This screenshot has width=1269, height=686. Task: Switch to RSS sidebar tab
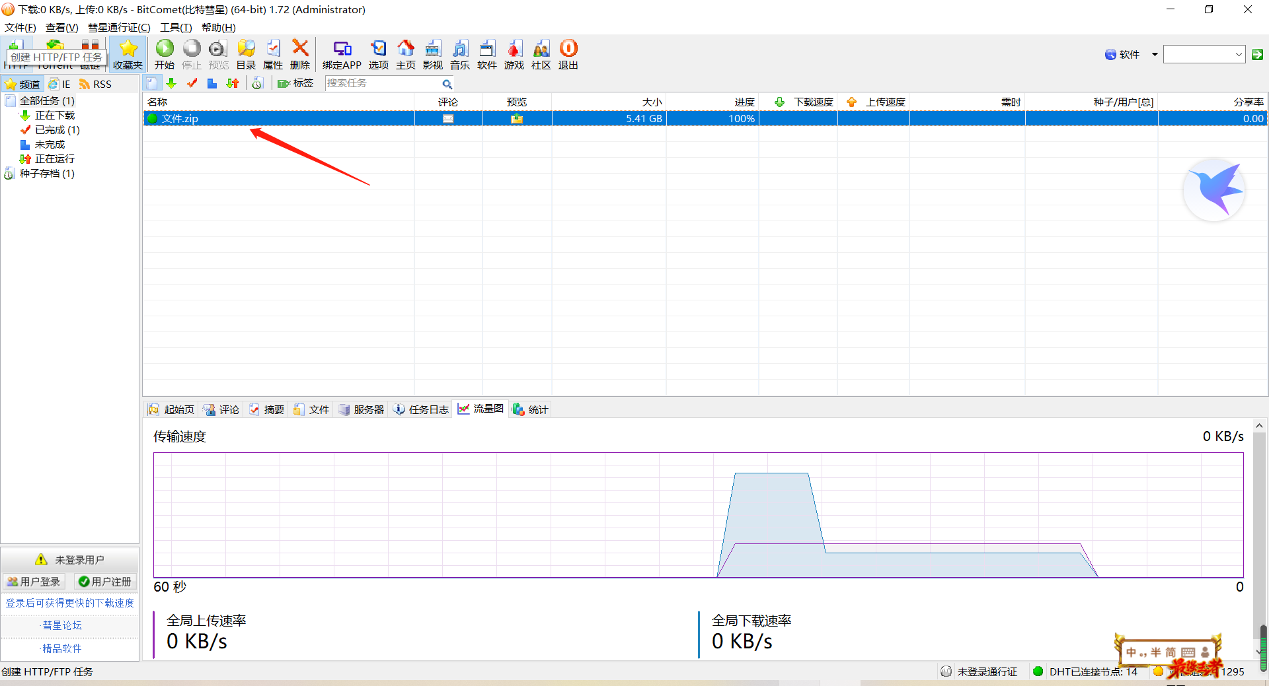pyautogui.click(x=95, y=84)
